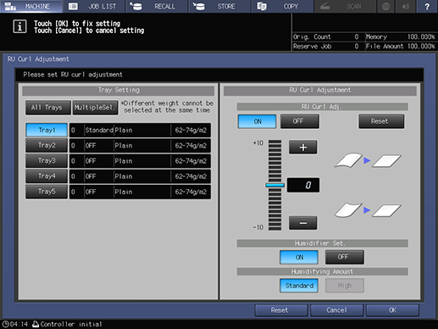Image resolution: width=438 pixels, height=329 pixels.
Task: Click the curl adjustment slider handle
Action: [x=274, y=185]
